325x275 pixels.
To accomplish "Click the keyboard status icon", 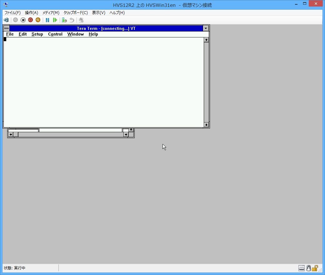I will pos(302,268).
